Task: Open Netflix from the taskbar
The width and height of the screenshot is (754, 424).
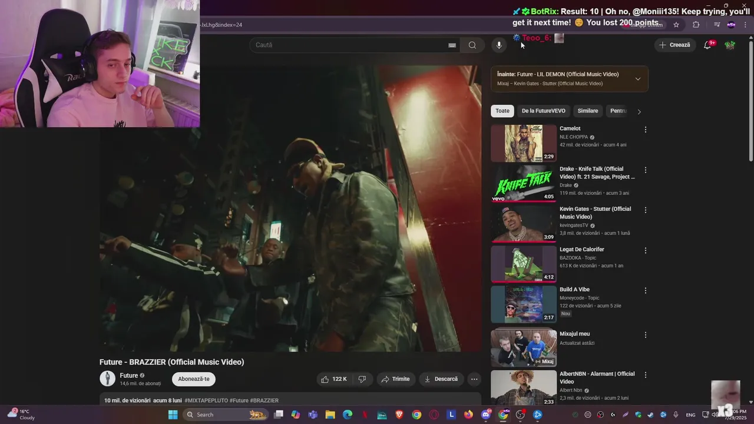Action: pyautogui.click(x=365, y=415)
